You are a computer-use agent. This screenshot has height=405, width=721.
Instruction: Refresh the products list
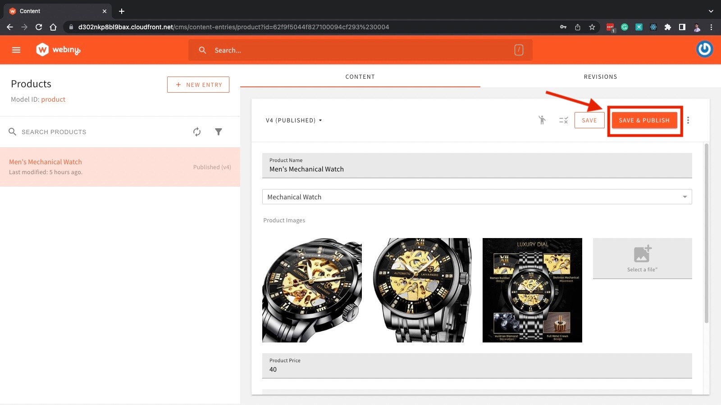pyautogui.click(x=197, y=131)
